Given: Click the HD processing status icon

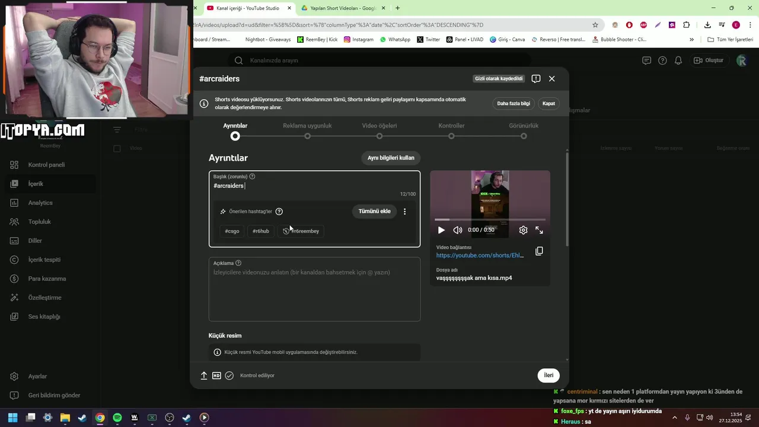Looking at the screenshot, I should pyautogui.click(x=216, y=375).
